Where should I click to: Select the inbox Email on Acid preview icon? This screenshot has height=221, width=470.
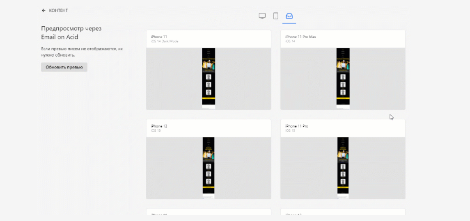pyautogui.click(x=289, y=16)
